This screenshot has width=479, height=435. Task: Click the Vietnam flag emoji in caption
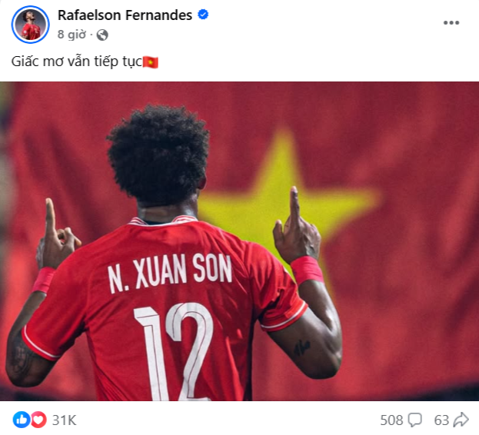pos(151,62)
